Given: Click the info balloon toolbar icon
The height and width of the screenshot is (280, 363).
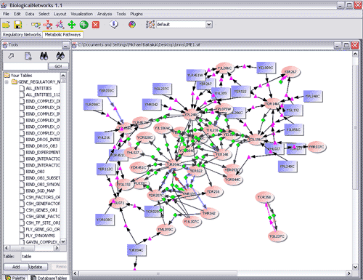Looking at the screenshot, I should click(114, 25).
